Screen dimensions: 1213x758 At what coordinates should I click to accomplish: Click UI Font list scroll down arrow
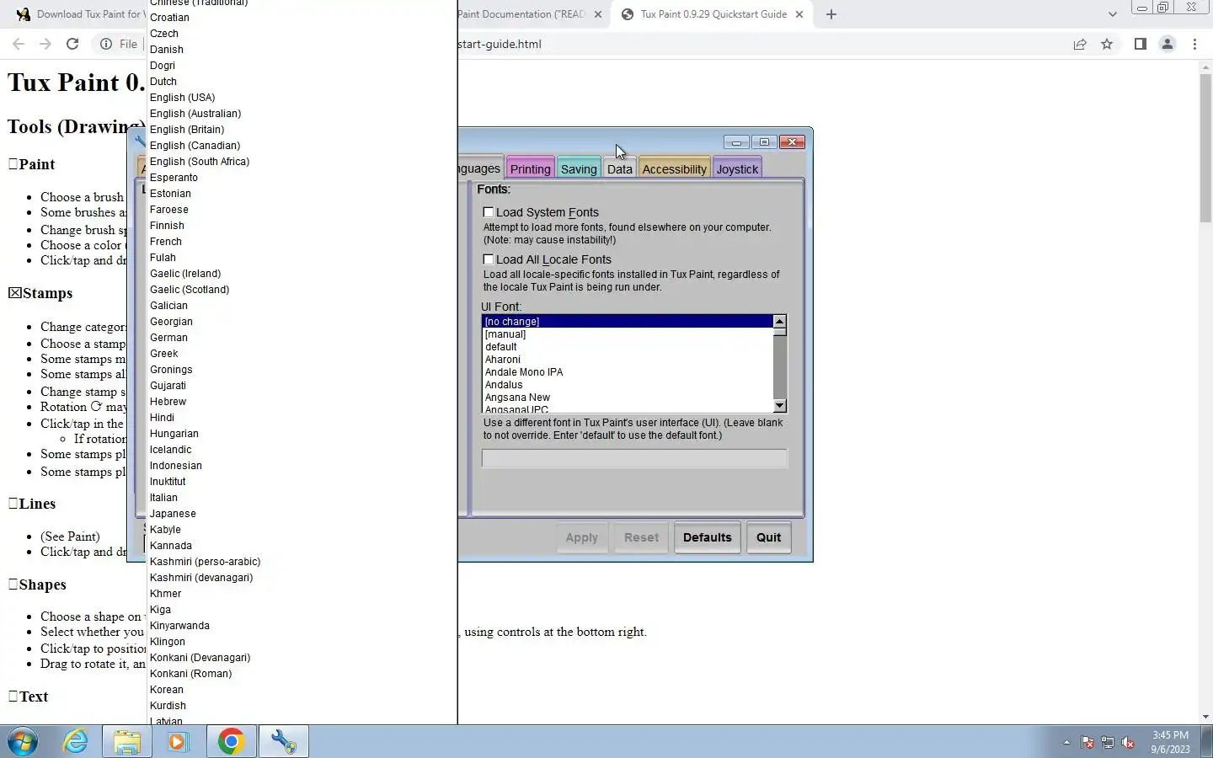tap(780, 406)
